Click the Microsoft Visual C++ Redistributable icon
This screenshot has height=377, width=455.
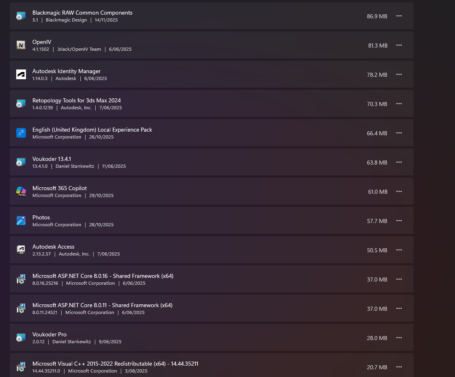(21, 367)
